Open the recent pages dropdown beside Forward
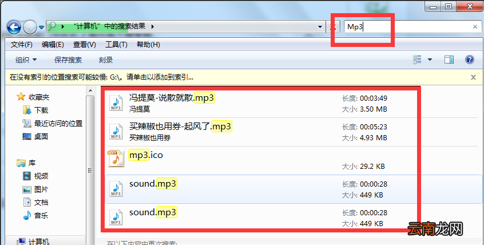The image size is (484, 245). pos(41,27)
